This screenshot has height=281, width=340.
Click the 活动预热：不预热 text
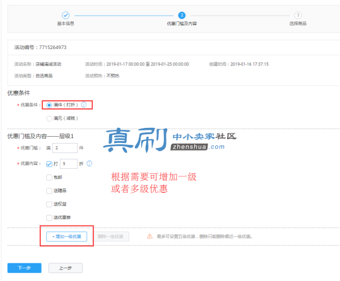pyautogui.click(x=102, y=76)
